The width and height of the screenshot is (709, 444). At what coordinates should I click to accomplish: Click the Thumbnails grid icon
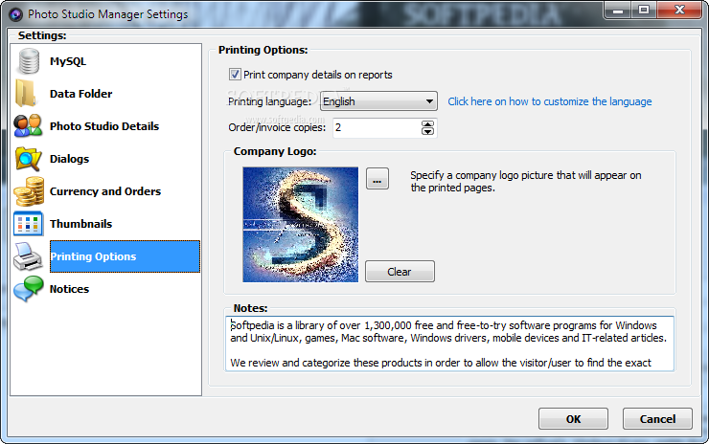coord(29,224)
